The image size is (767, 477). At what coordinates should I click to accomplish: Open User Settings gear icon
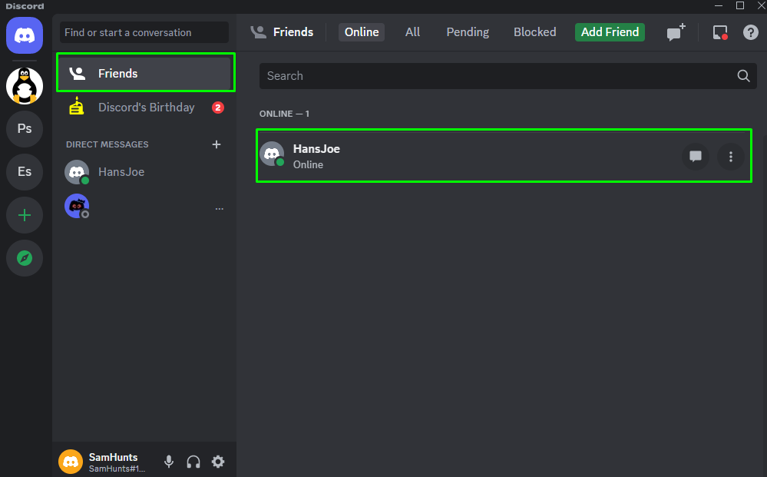[218, 462]
